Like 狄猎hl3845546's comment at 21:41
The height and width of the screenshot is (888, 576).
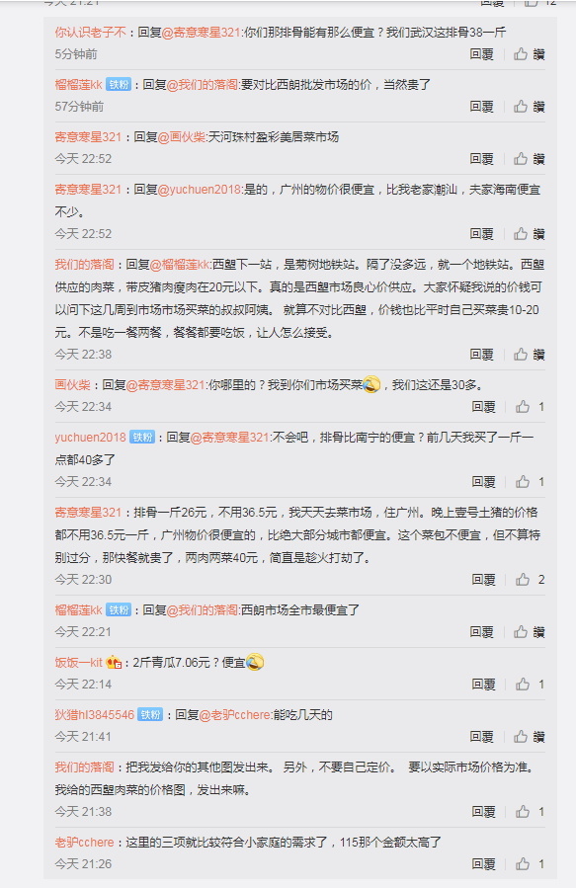[529, 737]
